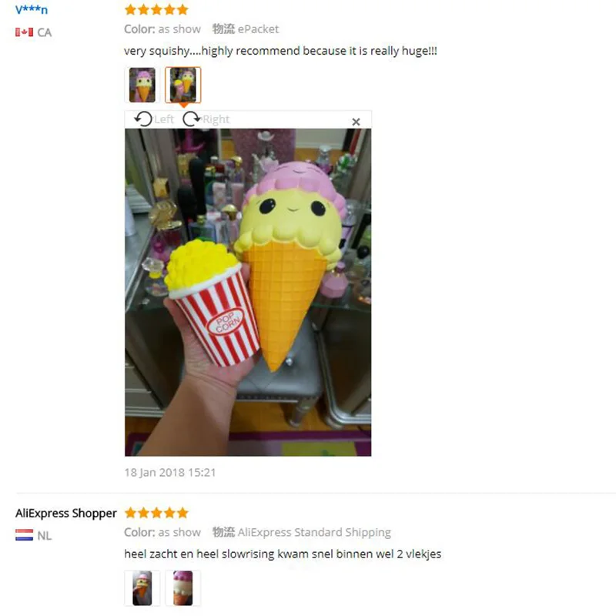The width and height of the screenshot is (616, 616).
Task: Close the enlarged review photo
Action: pyautogui.click(x=356, y=122)
